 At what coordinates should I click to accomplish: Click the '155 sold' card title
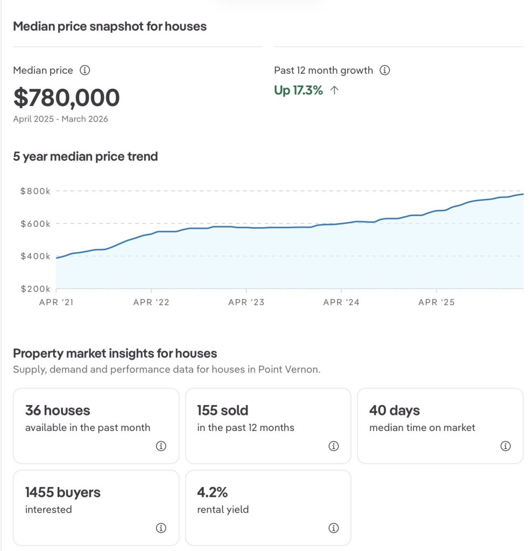pos(223,411)
